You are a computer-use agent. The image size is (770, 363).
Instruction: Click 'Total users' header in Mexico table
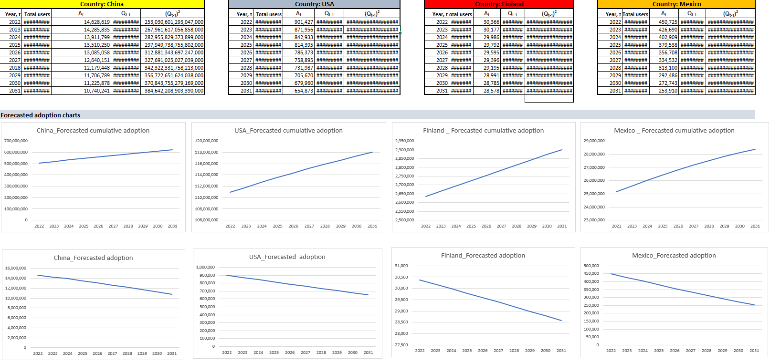pos(636,14)
